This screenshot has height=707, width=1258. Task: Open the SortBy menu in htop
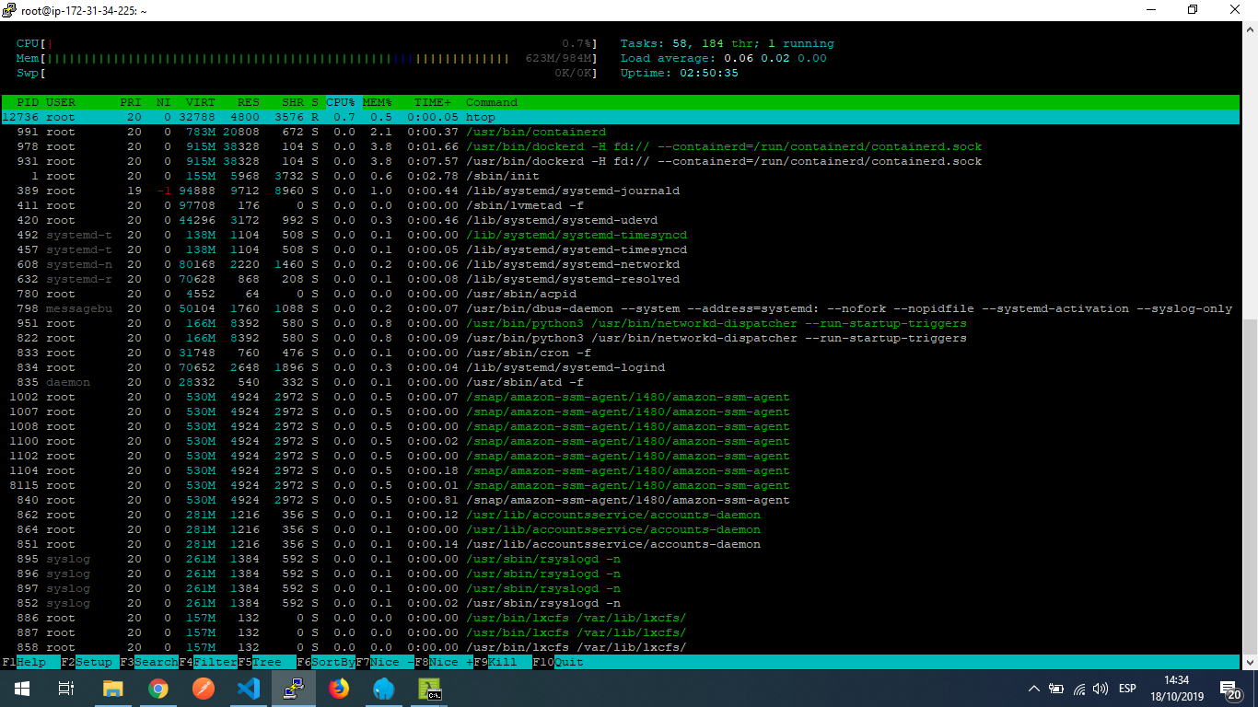tap(332, 662)
